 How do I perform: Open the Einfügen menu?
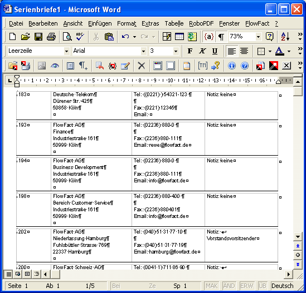(x=100, y=23)
